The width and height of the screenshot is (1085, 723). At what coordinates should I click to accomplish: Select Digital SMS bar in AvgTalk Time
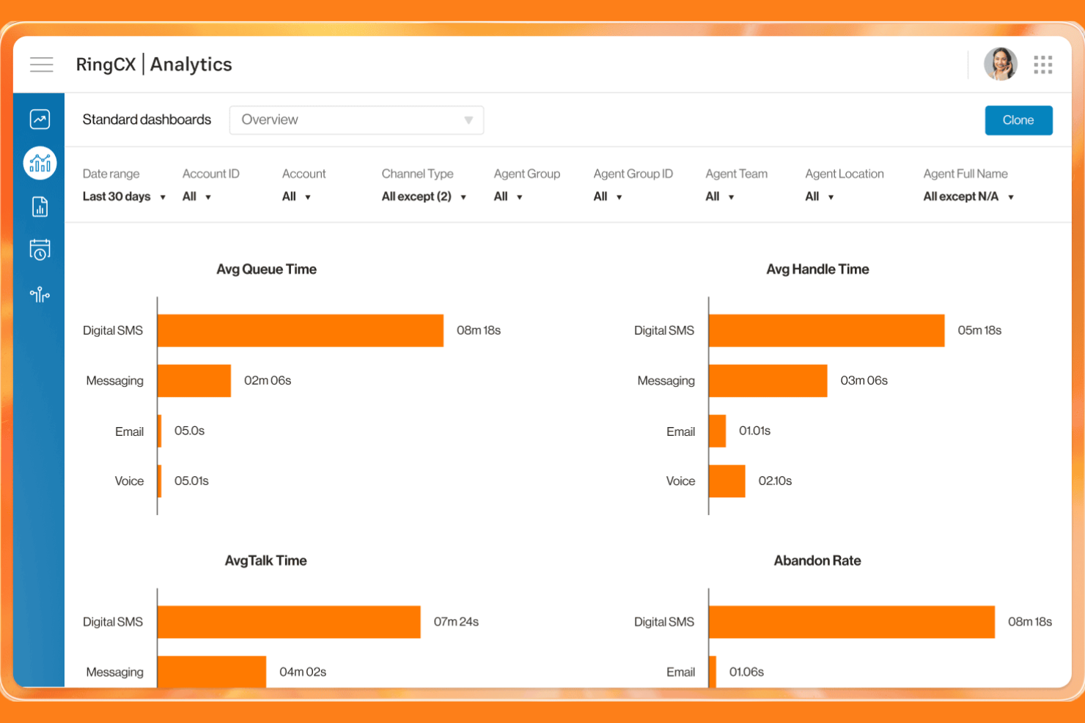(289, 622)
